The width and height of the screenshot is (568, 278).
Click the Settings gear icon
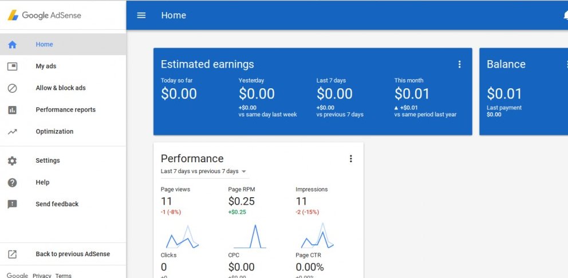pos(13,160)
